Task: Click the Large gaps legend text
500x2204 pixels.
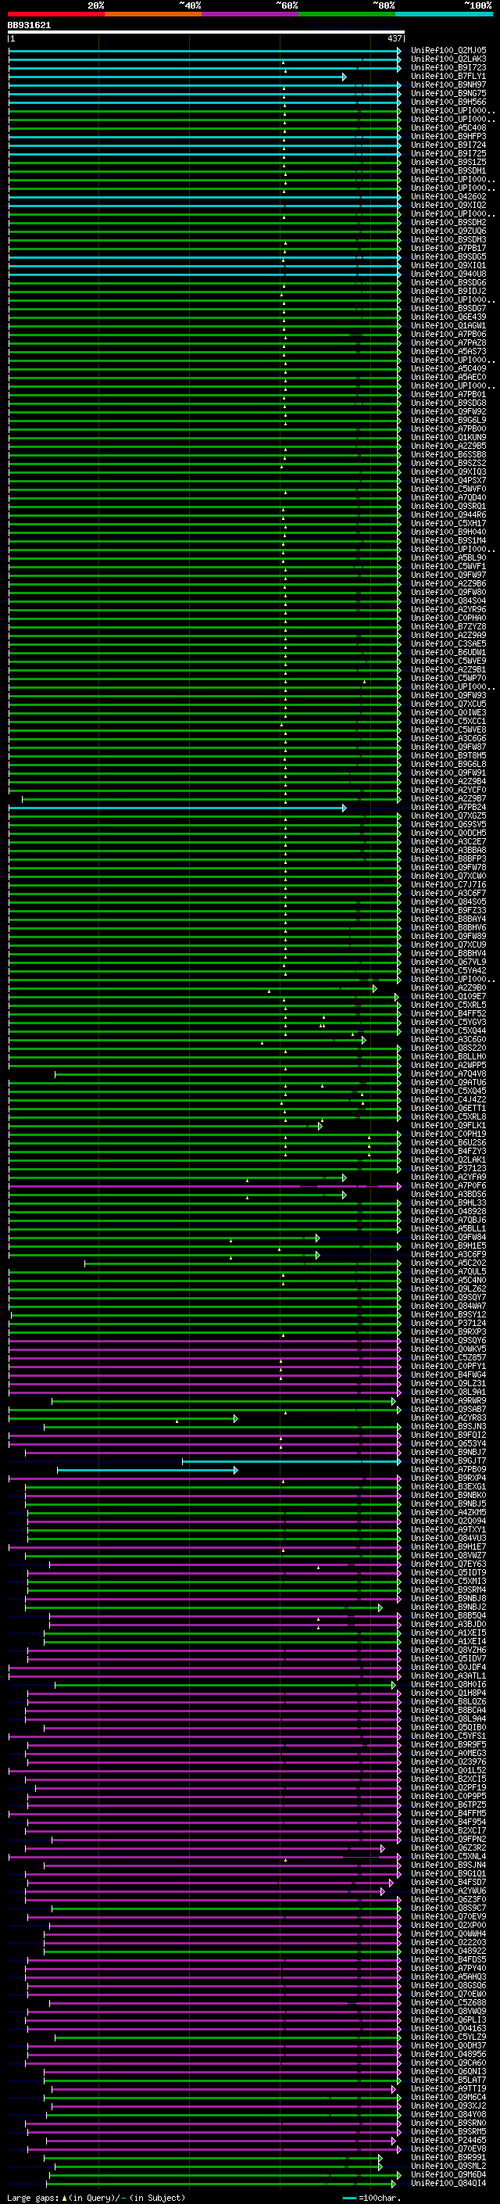Action: (96, 2198)
